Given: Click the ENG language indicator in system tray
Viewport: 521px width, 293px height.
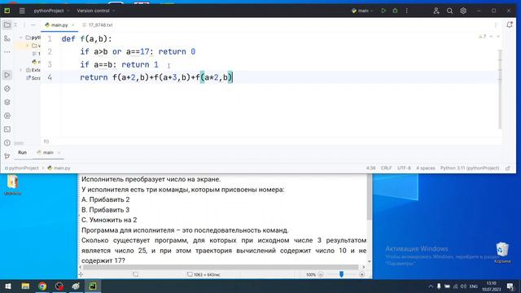Looking at the screenshot, I should (474, 286).
